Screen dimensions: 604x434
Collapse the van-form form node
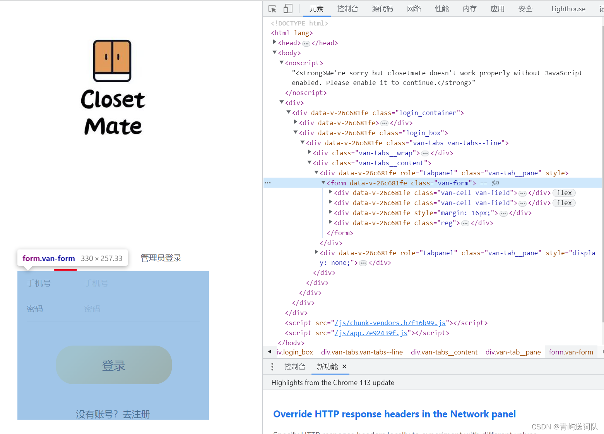tap(323, 182)
